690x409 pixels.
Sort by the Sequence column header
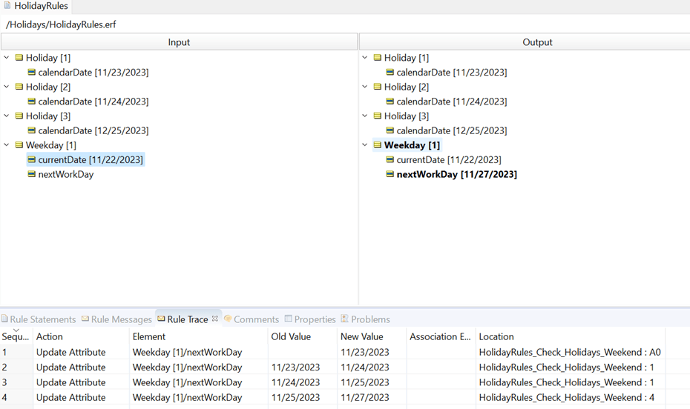[15, 336]
